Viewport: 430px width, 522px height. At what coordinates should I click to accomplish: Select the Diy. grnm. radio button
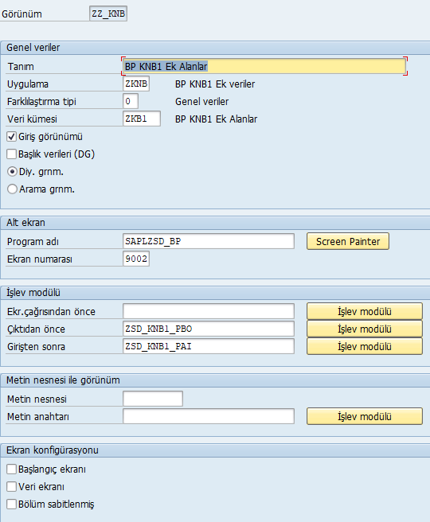(x=12, y=172)
